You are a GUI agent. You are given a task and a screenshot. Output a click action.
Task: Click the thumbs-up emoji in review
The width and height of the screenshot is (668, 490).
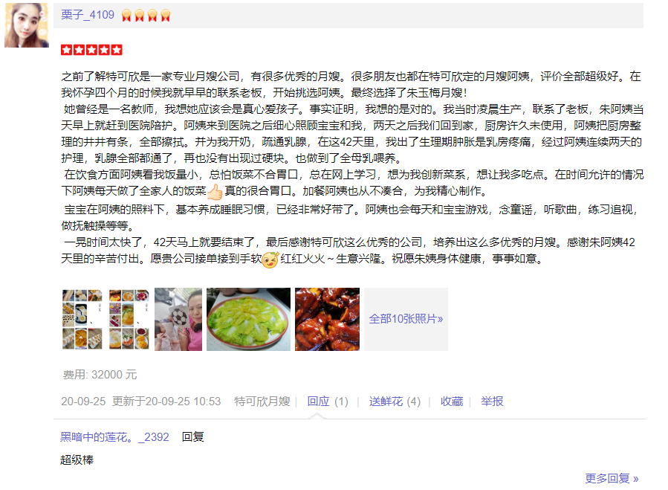215,192
